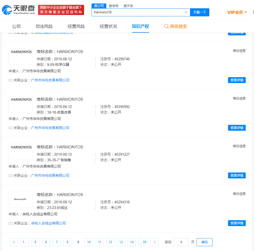Open the 经营风险 category tab
Screen dimensions: 254x251
(76, 26)
